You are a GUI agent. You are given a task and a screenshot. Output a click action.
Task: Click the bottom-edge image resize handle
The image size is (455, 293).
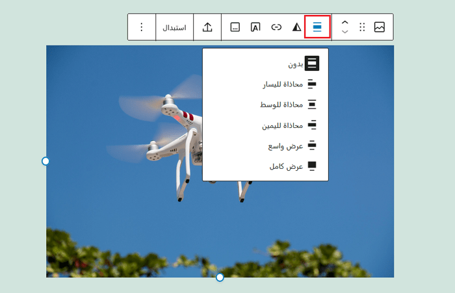[x=220, y=277]
